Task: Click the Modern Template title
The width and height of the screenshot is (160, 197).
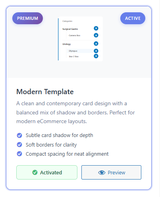Action: 45,92
